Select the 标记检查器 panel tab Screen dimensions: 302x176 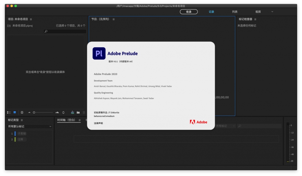click(245, 19)
